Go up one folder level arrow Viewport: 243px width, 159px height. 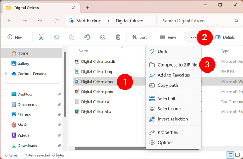tap(40, 21)
